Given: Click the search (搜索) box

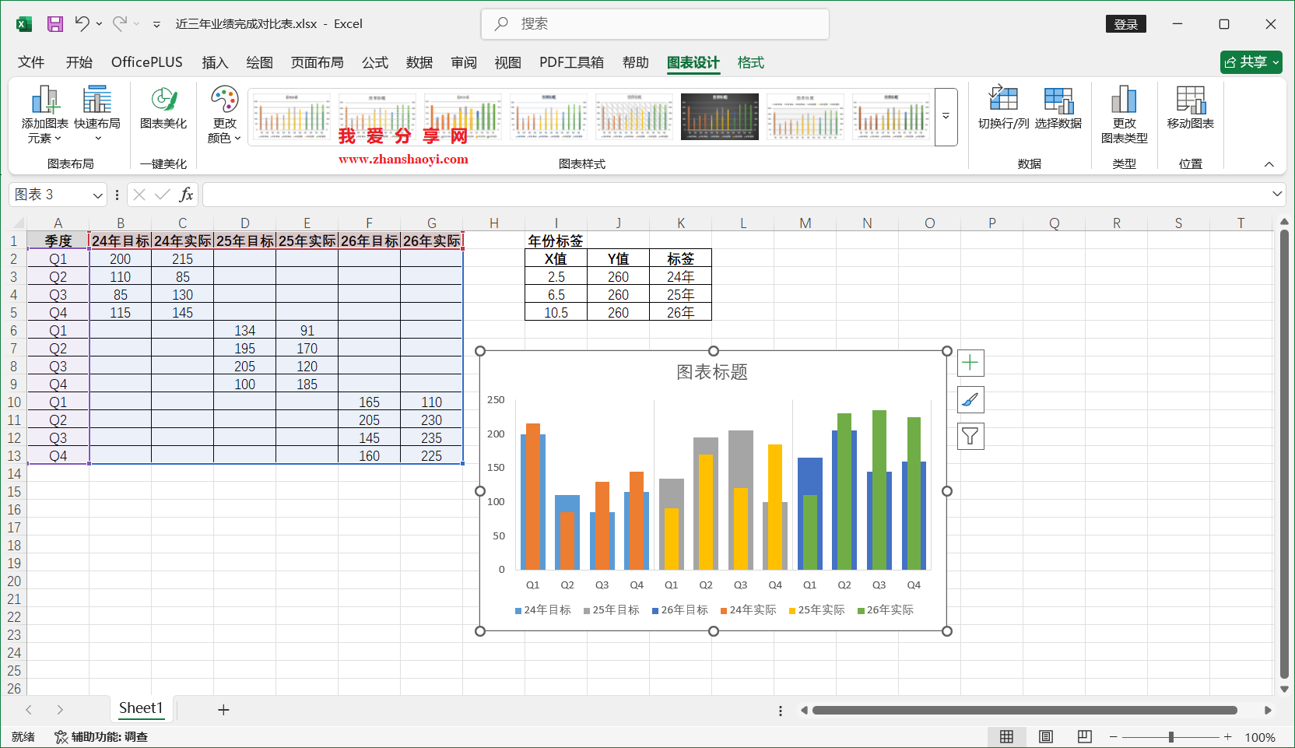Looking at the screenshot, I should pyautogui.click(x=655, y=24).
